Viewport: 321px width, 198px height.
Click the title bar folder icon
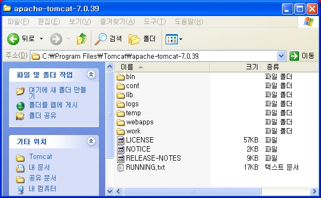(x=7, y=8)
